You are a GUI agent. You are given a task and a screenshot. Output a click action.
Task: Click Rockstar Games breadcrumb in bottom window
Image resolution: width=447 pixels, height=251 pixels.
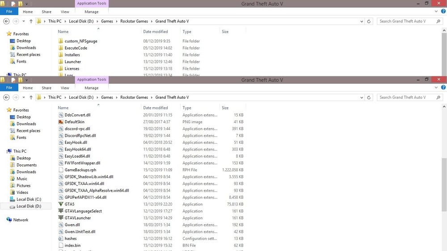click(x=134, y=97)
